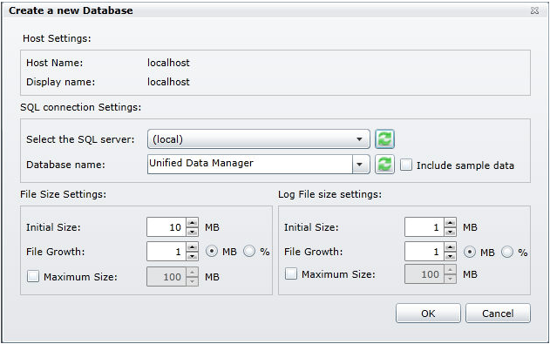Enable Maximum Size for log file
The height and width of the screenshot is (344, 550).
[291, 273]
